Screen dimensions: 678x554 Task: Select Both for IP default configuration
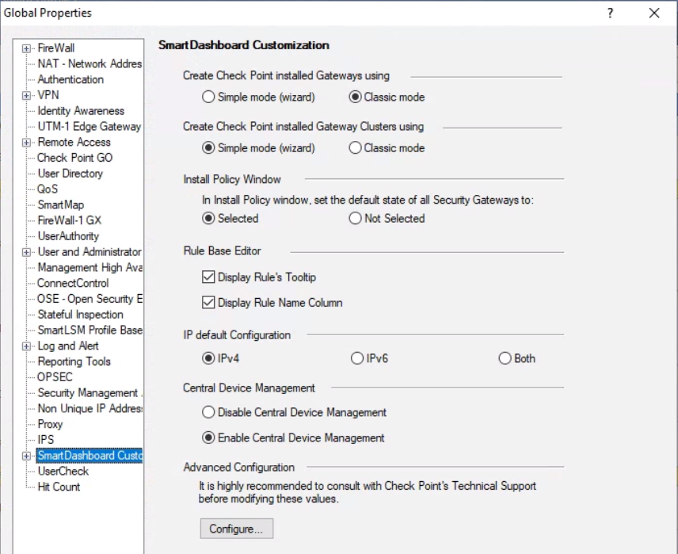(505, 358)
